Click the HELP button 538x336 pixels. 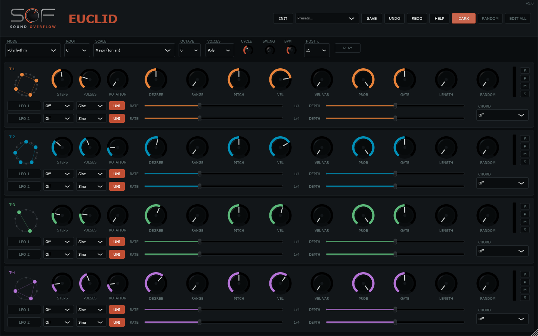(439, 18)
